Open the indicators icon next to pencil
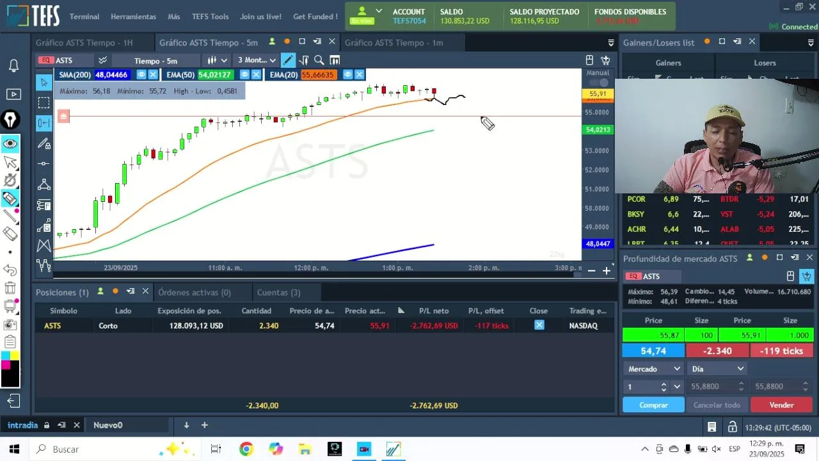Image resolution: width=819 pixels, height=461 pixels. (x=303, y=60)
